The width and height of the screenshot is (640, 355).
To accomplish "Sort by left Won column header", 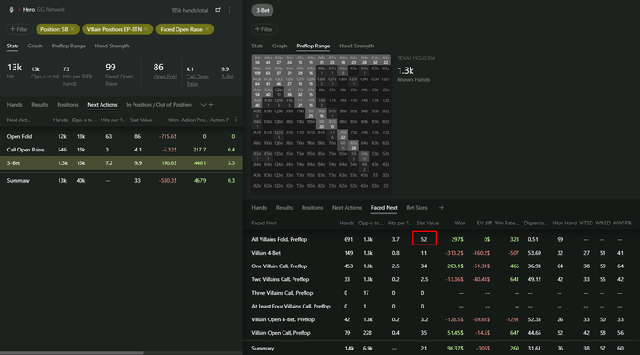I will 174,120.
